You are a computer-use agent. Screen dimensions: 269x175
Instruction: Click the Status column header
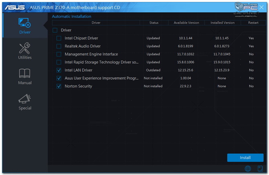click(x=154, y=22)
